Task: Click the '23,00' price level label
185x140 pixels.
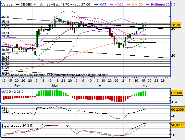Action: [5, 36]
